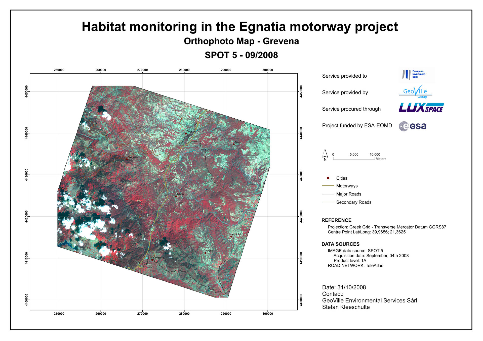Click the 'Krya Vrysi' map label
This screenshot has width=483, height=341.
click(x=133, y=157)
